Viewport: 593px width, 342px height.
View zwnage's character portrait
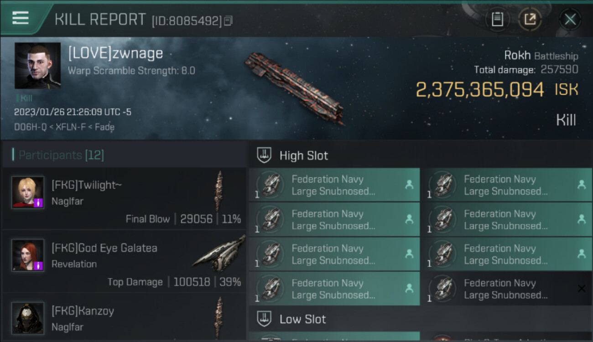(37, 66)
